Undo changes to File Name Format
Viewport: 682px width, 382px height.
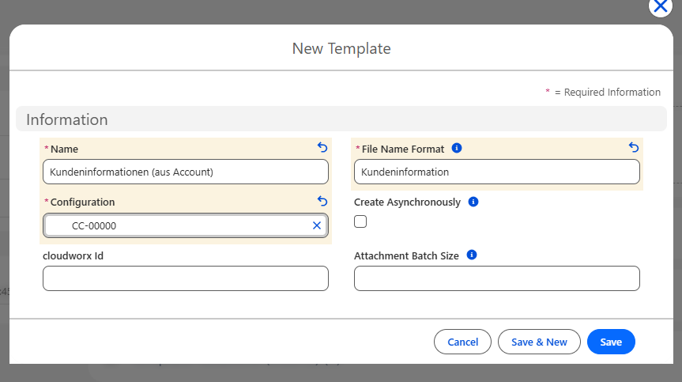633,148
